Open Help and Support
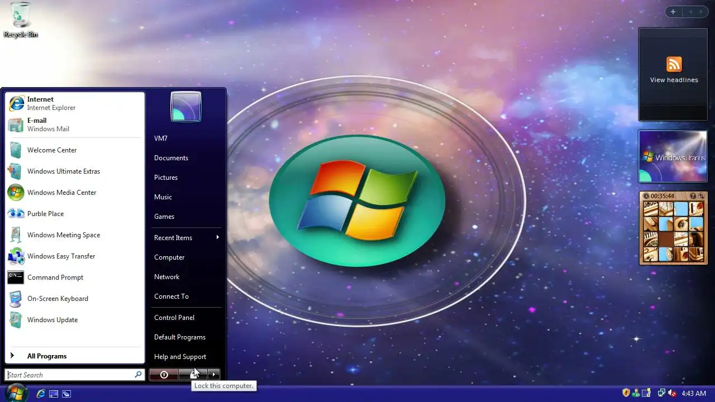Viewport: 715px width, 402px height. 186,357
